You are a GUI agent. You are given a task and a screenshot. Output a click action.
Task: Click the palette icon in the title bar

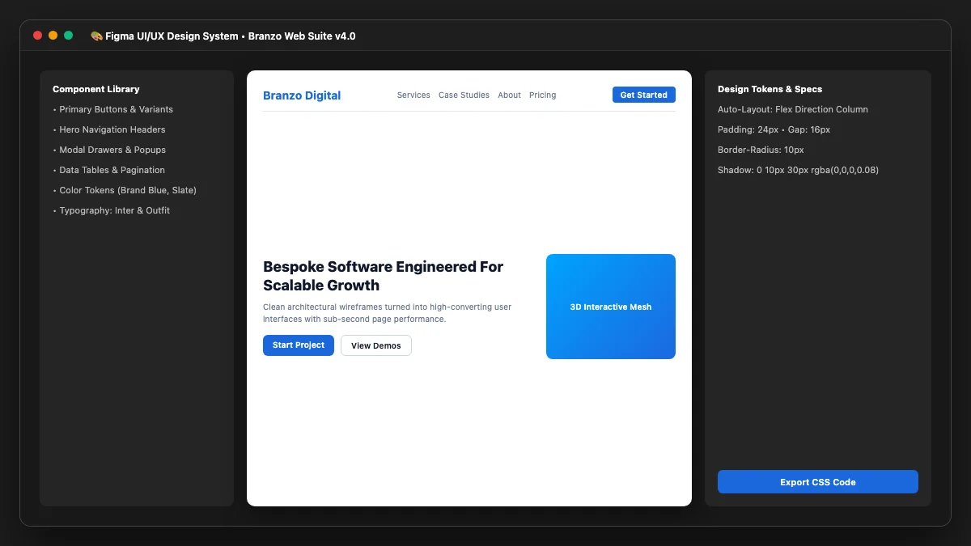pyautogui.click(x=96, y=36)
